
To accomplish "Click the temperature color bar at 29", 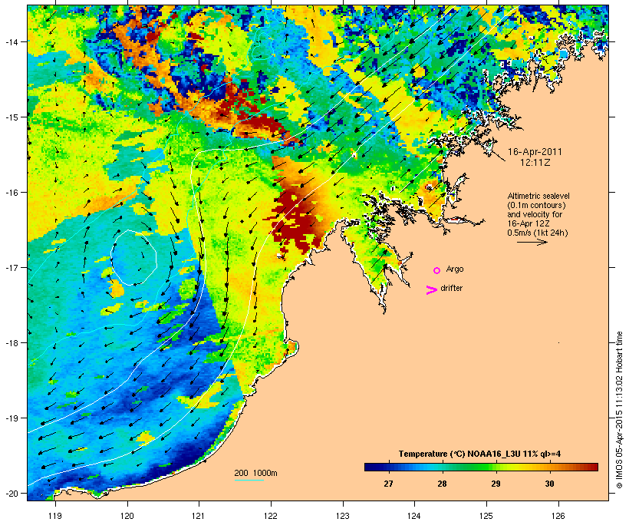I will coord(496,467).
